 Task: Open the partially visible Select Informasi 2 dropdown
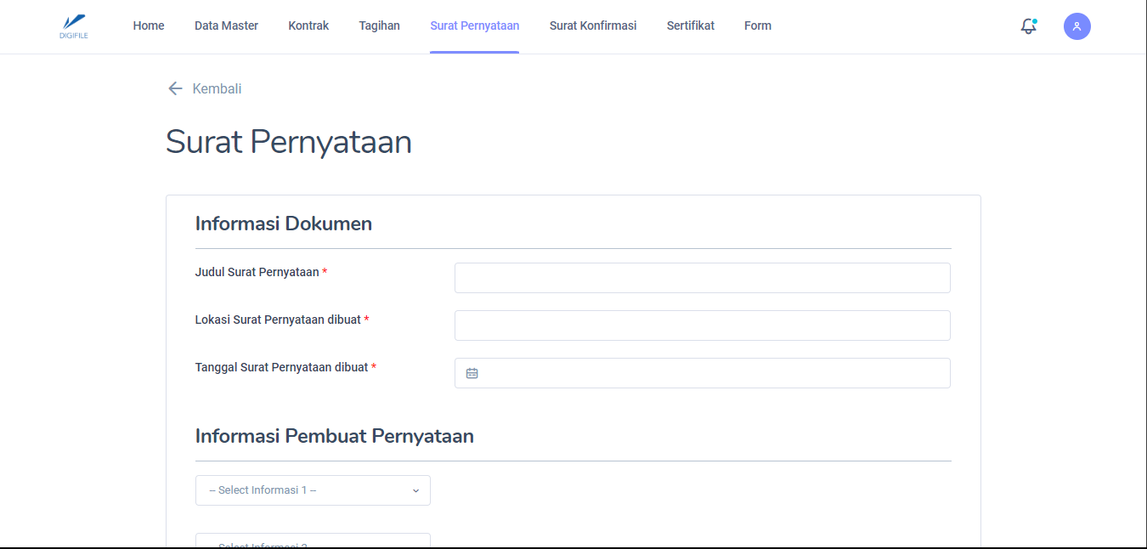pyautogui.click(x=313, y=541)
